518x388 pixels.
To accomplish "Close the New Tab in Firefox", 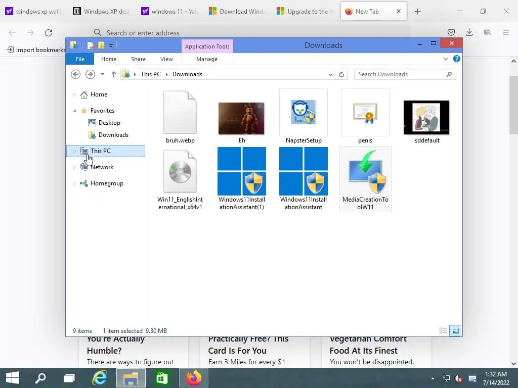I will click(399, 11).
